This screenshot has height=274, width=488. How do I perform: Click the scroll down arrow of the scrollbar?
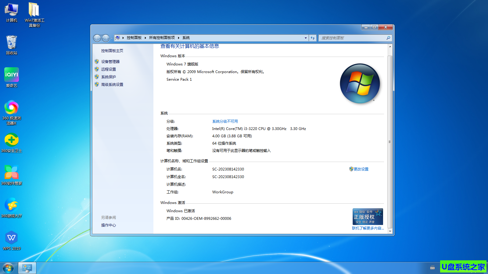coord(390,231)
